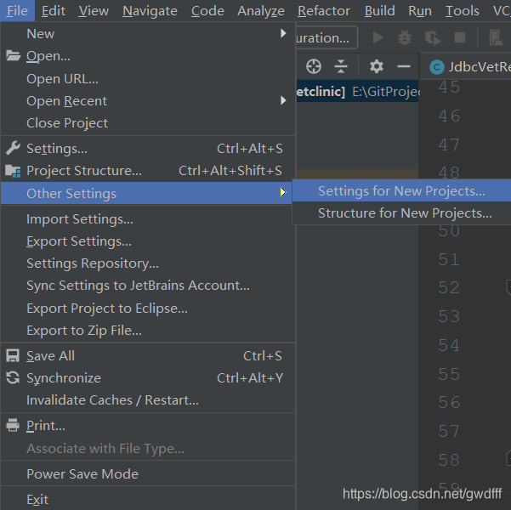The image size is (511, 510).
Task: Click the floppy disk Save All icon
Action: pyautogui.click(x=13, y=356)
